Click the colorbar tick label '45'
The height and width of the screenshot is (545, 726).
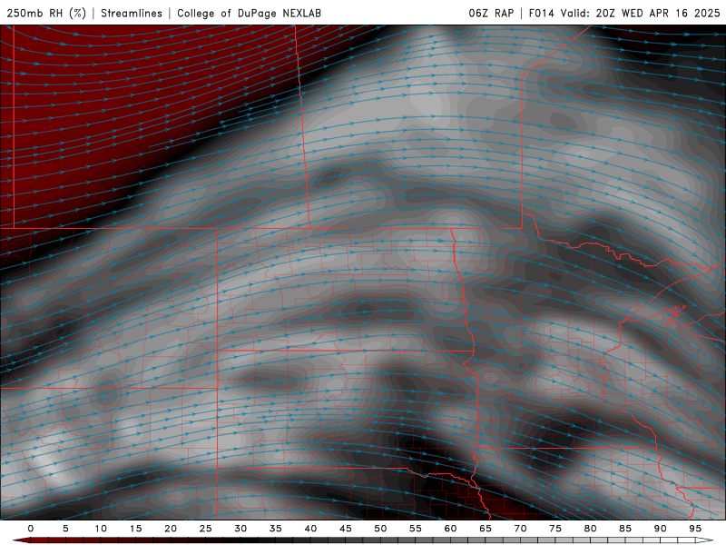click(346, 529)
